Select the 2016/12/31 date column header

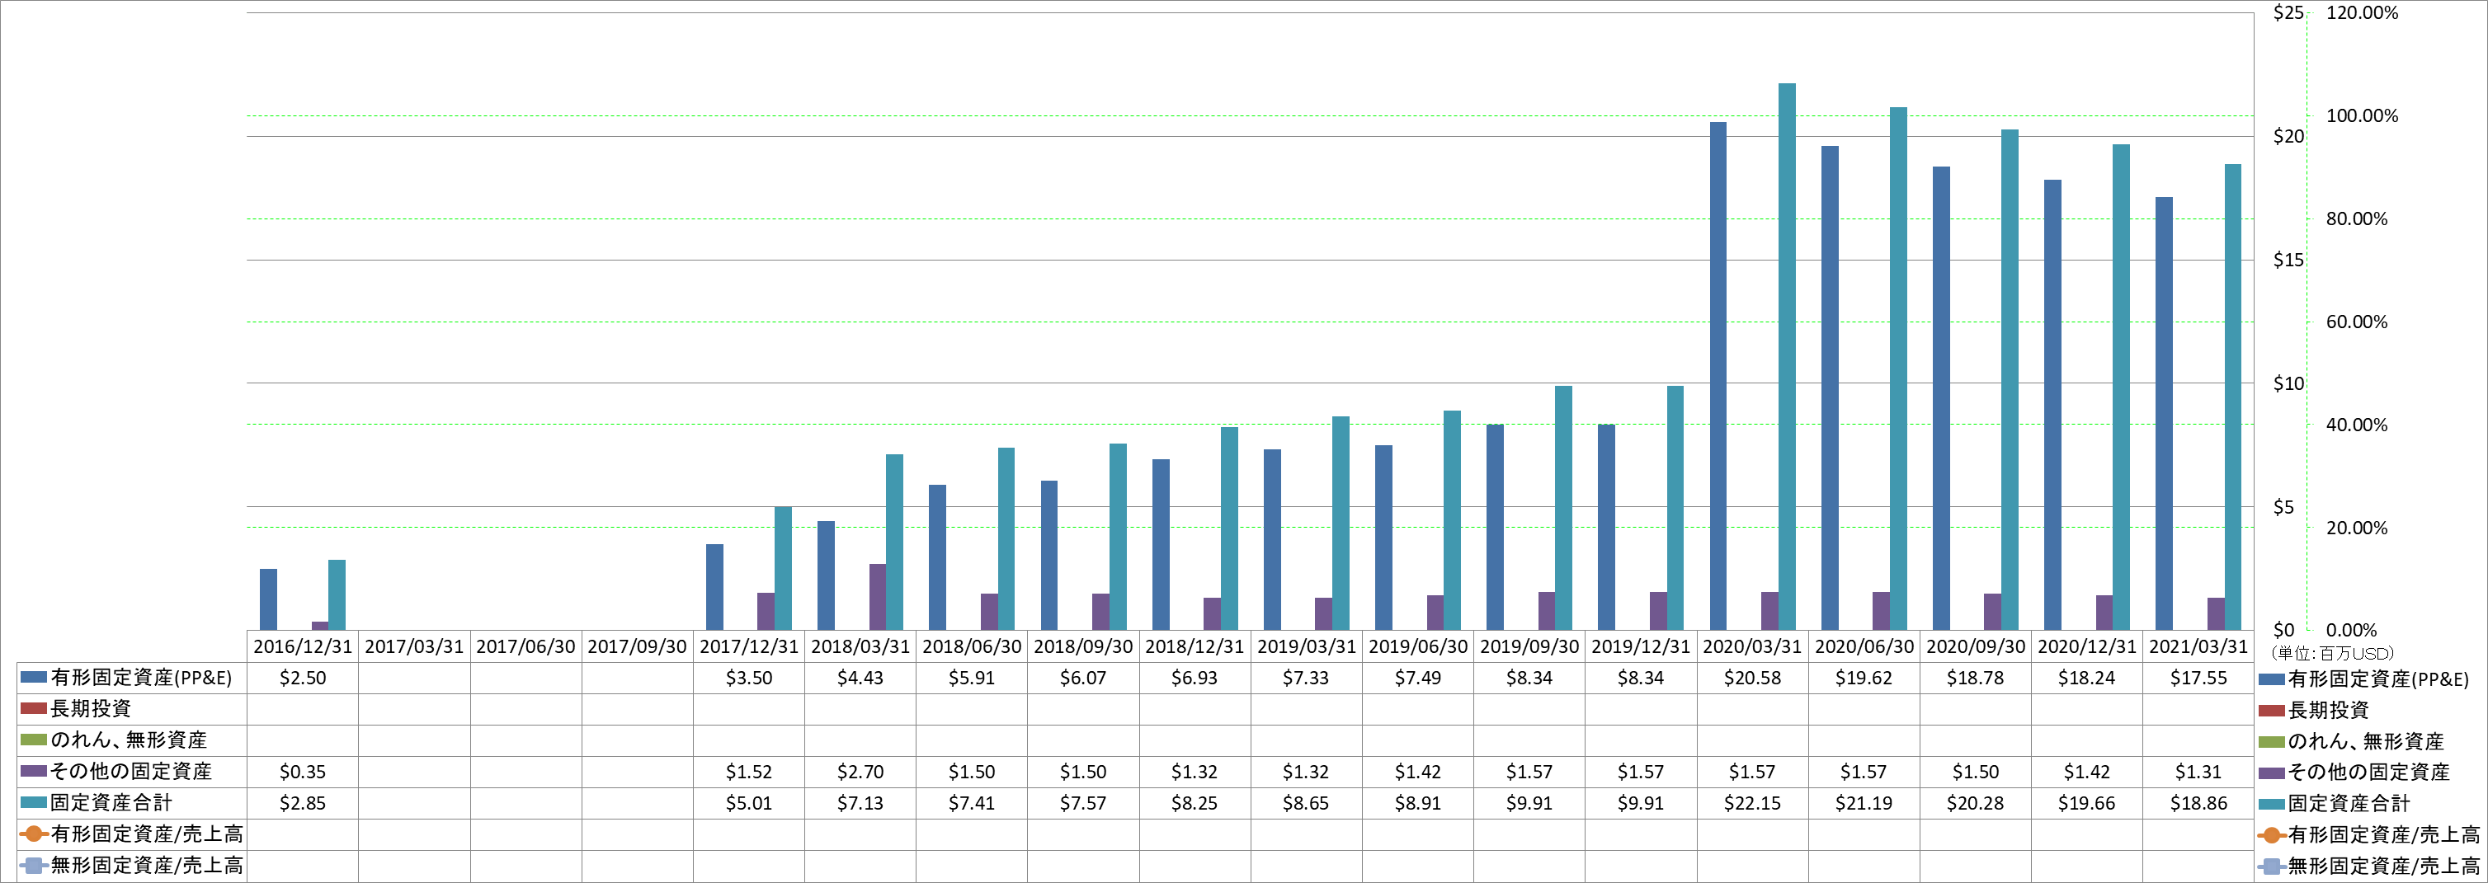click(x=302, y=646)
